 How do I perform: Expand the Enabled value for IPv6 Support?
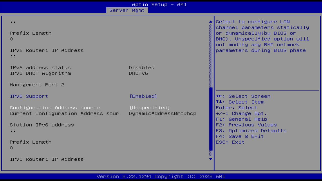143,96
